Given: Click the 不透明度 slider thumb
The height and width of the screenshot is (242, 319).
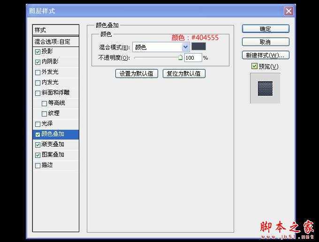Looking at the screenshot, I should (x=180, y=57).
